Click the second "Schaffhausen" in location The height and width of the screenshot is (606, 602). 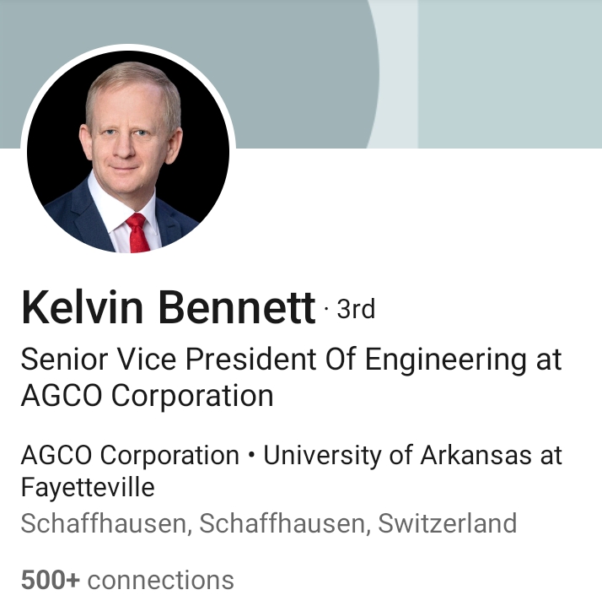coord(284,523)
